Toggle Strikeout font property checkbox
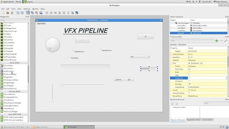 (190, 81)
